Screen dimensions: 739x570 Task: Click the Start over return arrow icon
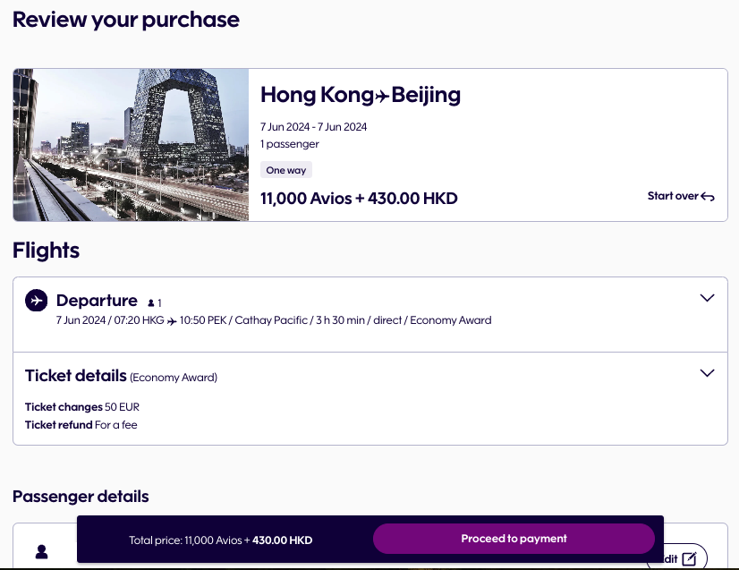[x=708, y=197]
